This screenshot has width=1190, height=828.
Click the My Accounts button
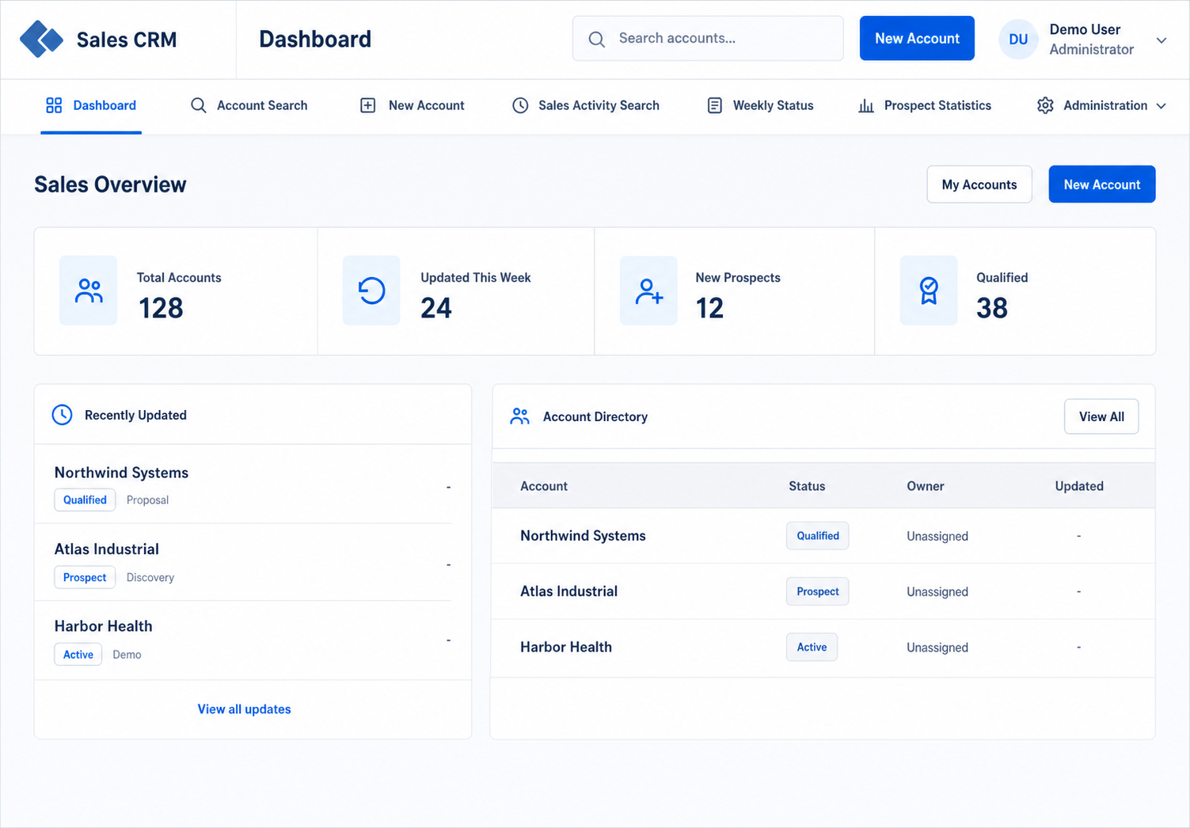pyautogui.click(x=979, y=184)
